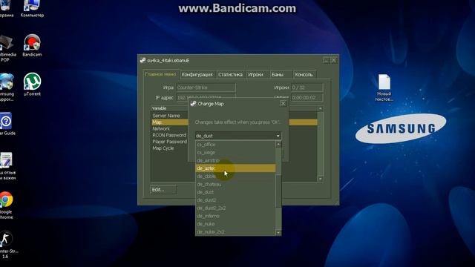Select de_dust2_2x2 from the map list

235,208
